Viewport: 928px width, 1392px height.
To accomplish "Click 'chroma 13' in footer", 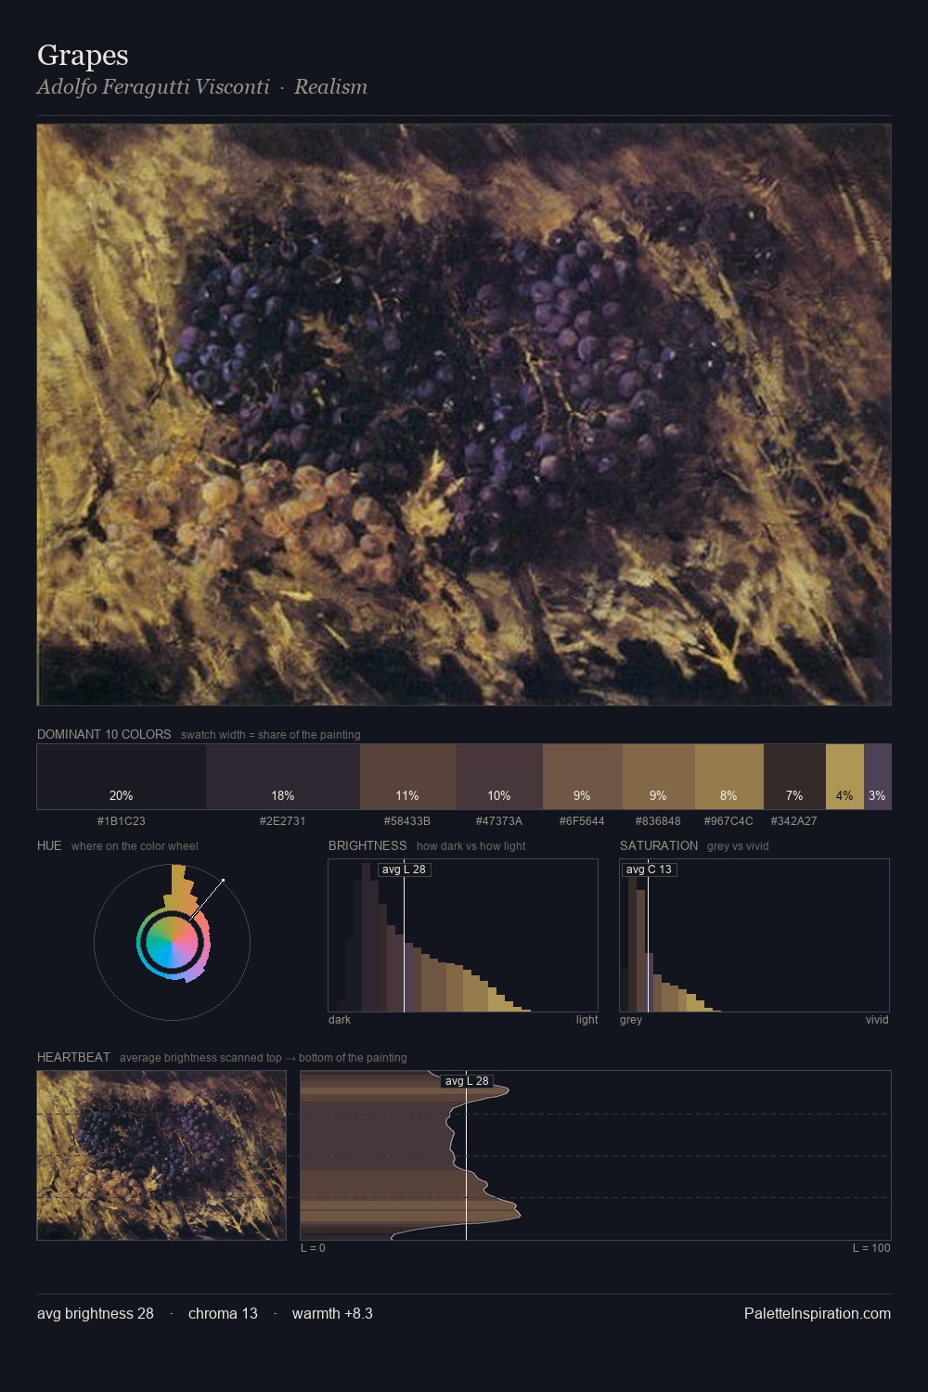I will pos(223,1314).
